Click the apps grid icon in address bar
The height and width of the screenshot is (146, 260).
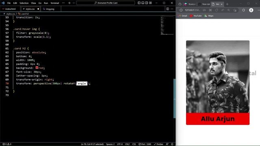pyautogui.click(x=210, y=10)
